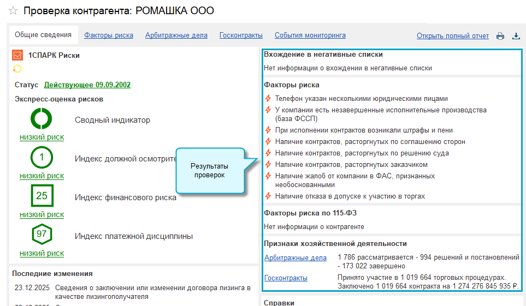Click the Сводный индикатор green ring icon
Viewport: 526px width, 306px height.
[42, 119]
